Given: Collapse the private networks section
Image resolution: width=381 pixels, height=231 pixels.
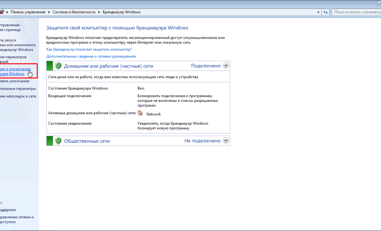Looking at the screenshot, I should (226, 66).
